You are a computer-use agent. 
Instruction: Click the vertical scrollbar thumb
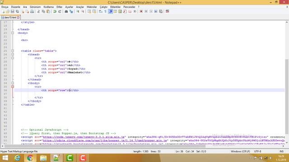pyautogui.click(x=287, y=96)
